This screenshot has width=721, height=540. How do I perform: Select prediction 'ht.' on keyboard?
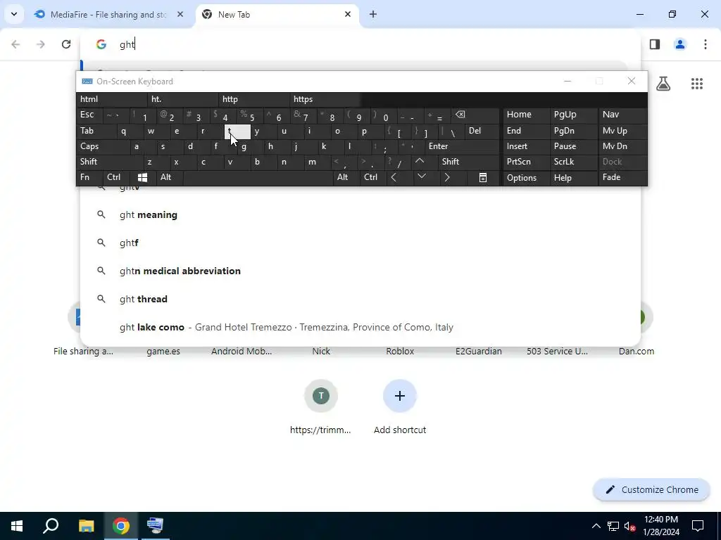tap(183, 99)
